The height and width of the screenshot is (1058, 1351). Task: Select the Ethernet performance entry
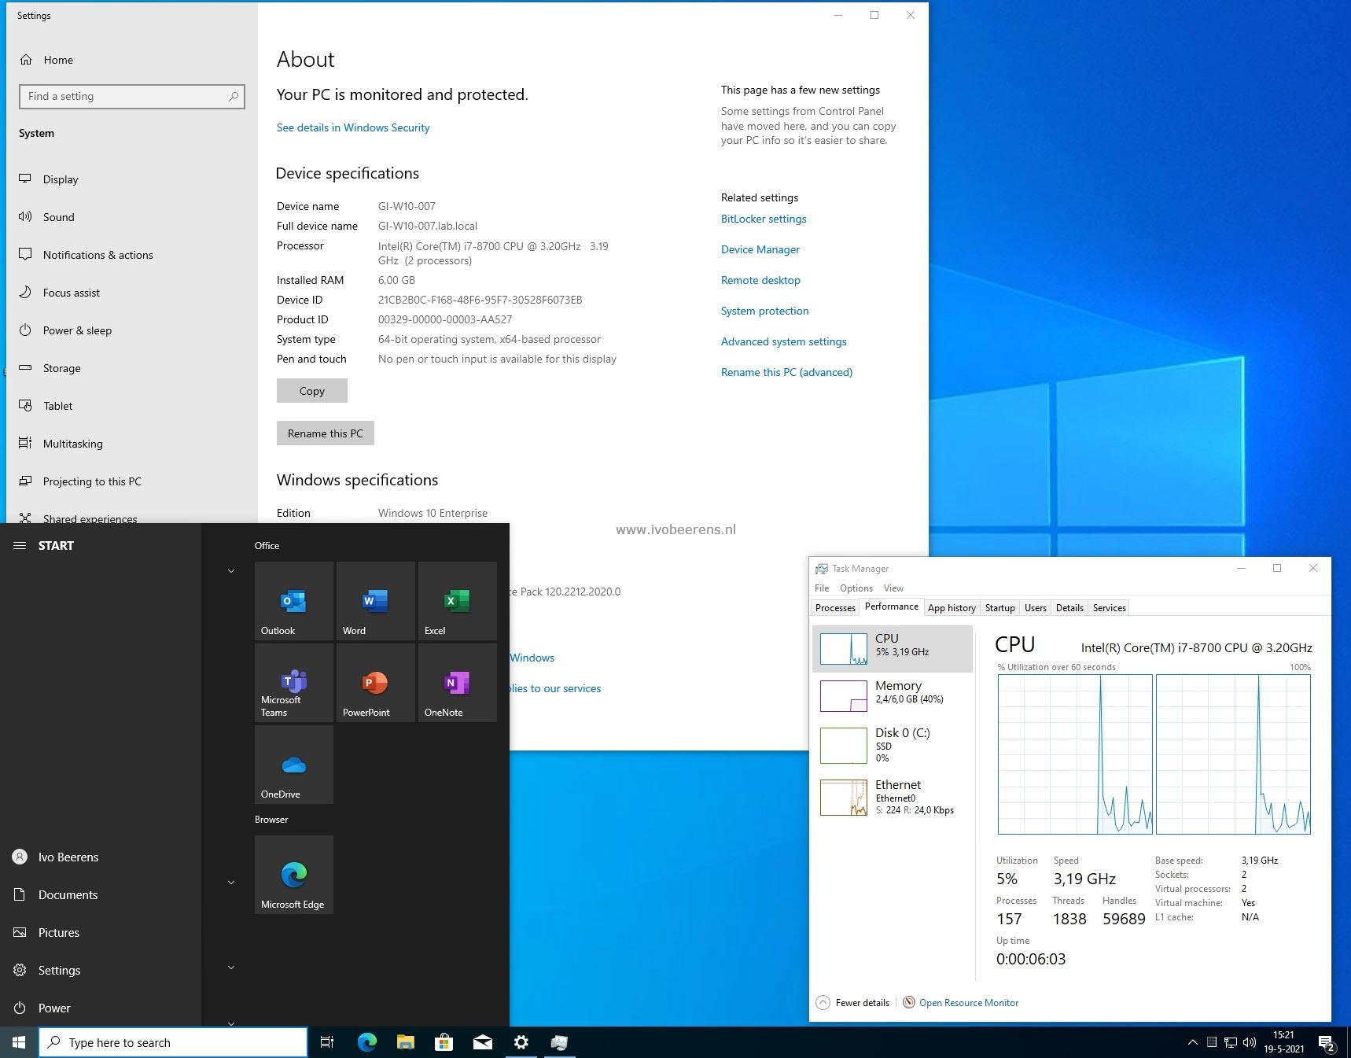point(893,797)
